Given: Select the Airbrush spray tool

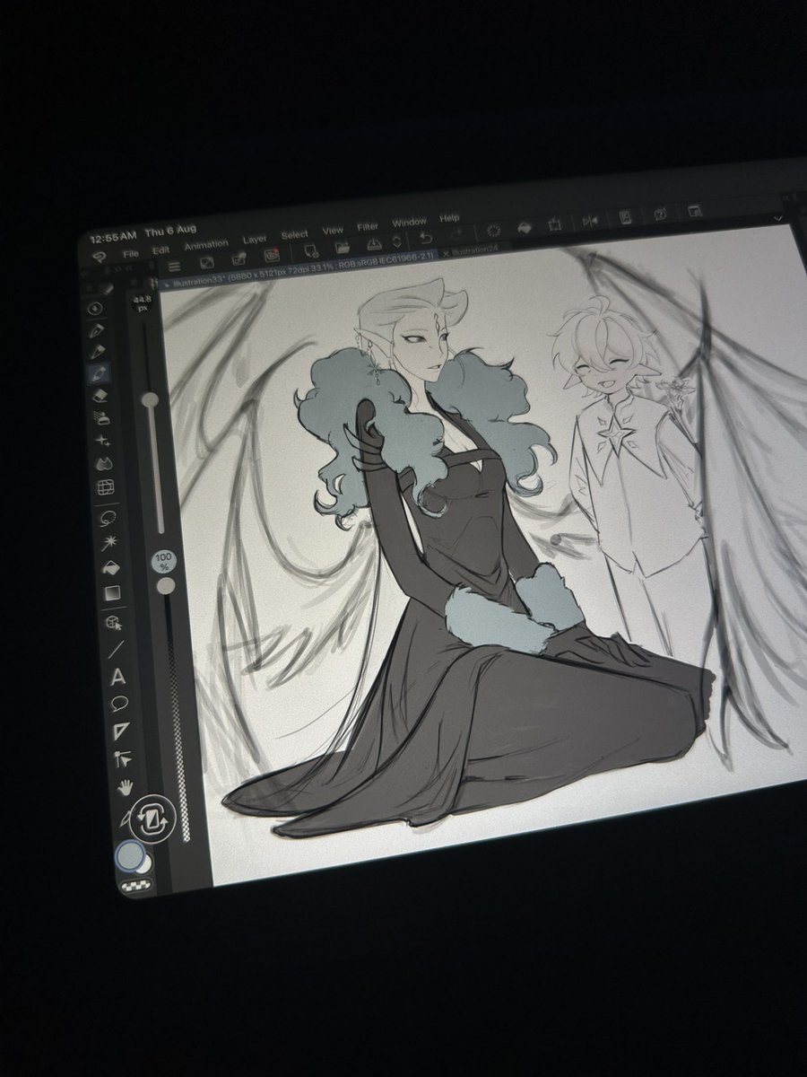Looking at the screenshot, I should tap(102, 418).
